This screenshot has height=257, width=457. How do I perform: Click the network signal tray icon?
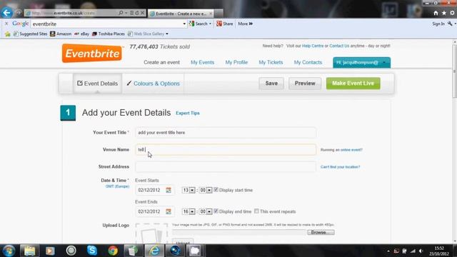coord(413,251)
